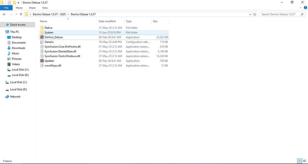Click Syncfusion.Shared.Base.dll size 5,148 KB

163,51
